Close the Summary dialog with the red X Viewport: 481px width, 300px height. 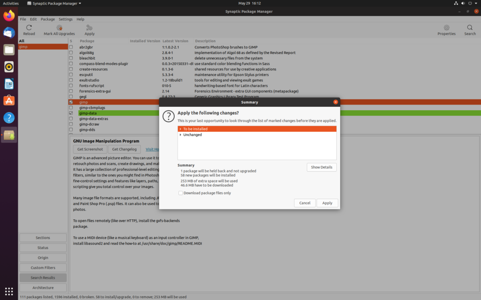(335, 102)
